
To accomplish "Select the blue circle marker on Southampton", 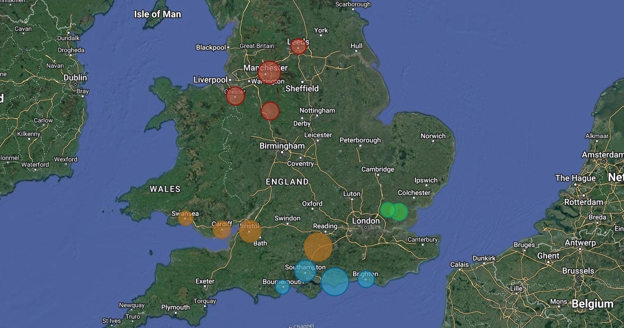I will point(305,271).
